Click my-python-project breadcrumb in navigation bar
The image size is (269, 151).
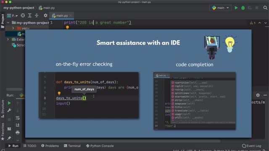(x=18, y=8)
